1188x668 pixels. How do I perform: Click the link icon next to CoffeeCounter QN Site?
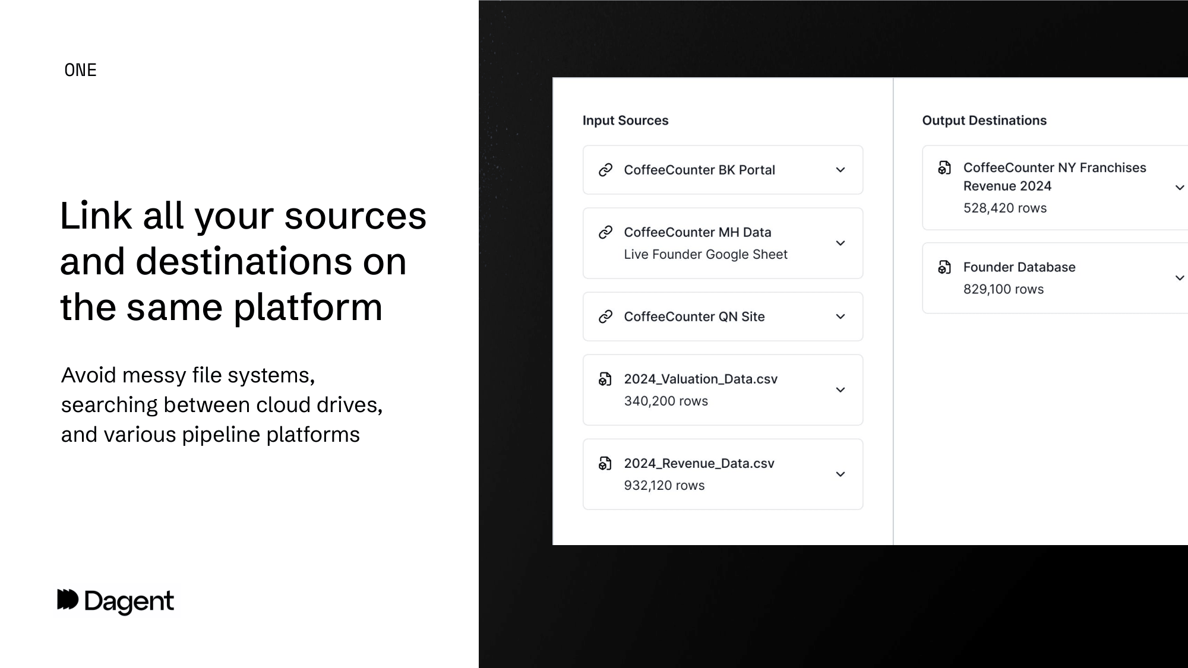(606, 316)
